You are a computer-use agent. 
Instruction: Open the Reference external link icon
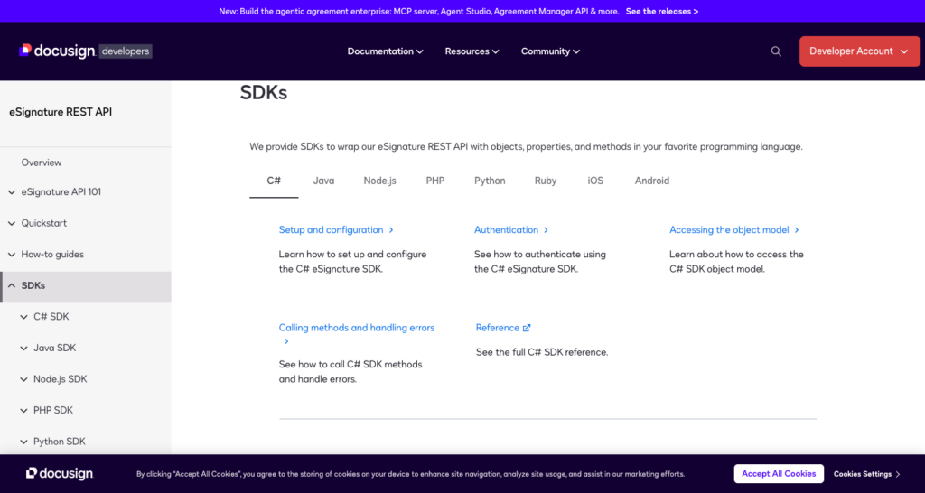coord(527,328)
